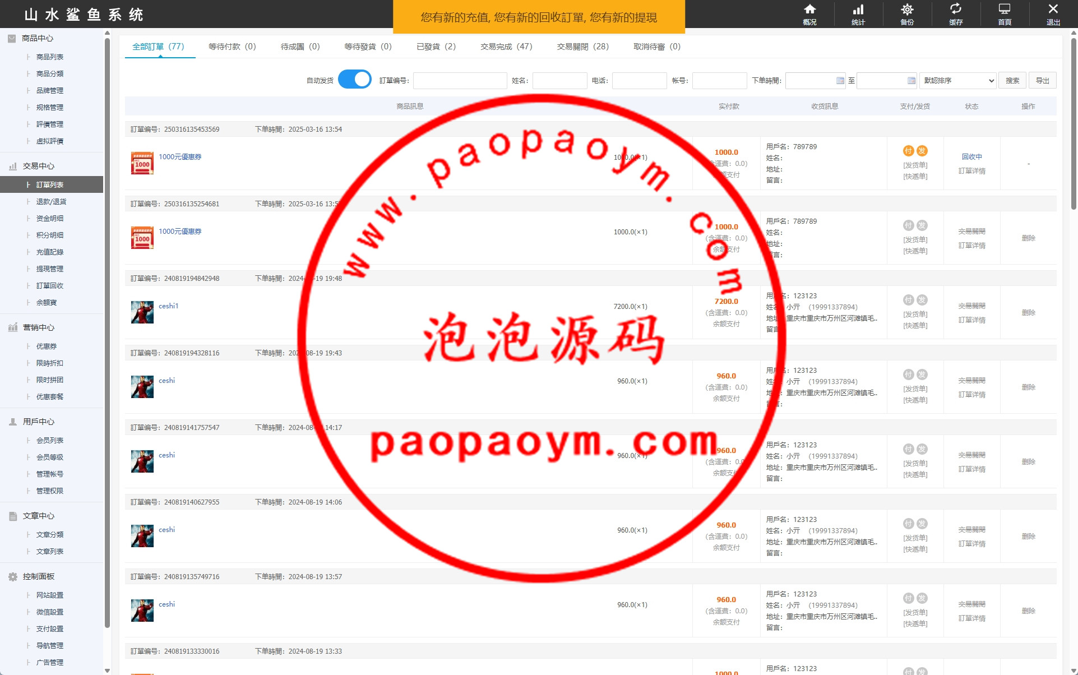The image size is (1078, 675).
Task: Click ceshi1 product thumbnail image
Action: (x=142, y=312)
